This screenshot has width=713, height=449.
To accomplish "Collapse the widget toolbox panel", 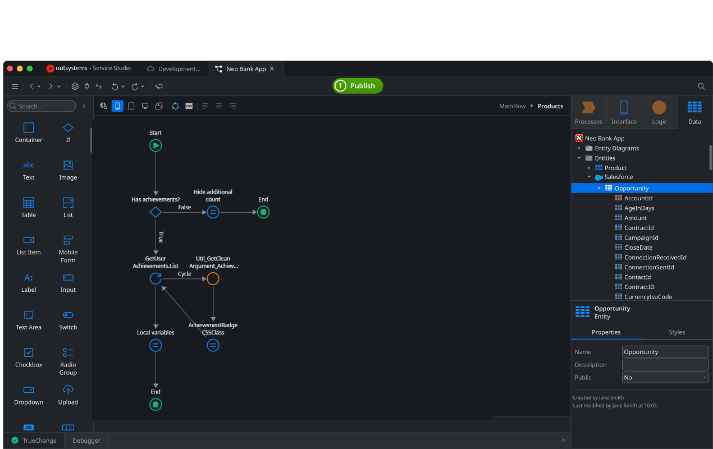I will click(x=84, y=106).
